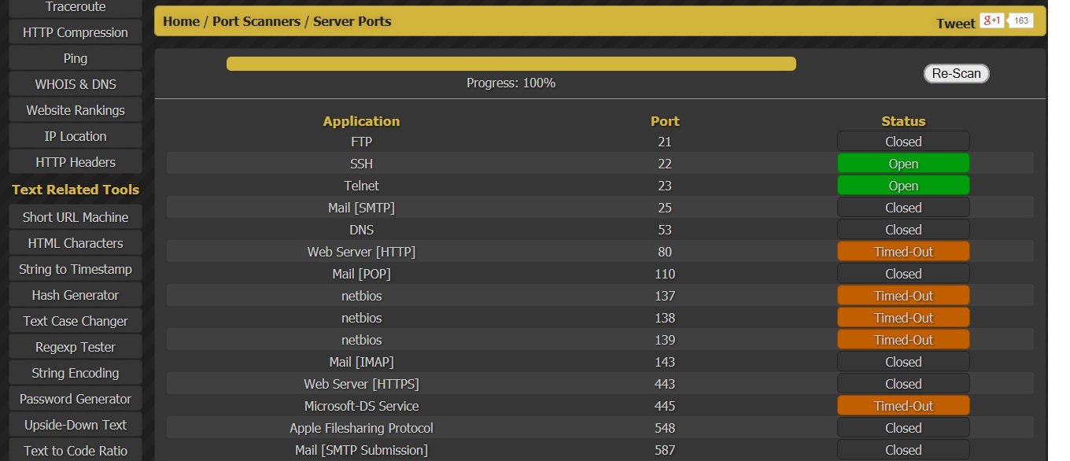Select Website Rankings sidebar item
Image resolution: width=1070 pixels, height=461 pixels.
76,110
